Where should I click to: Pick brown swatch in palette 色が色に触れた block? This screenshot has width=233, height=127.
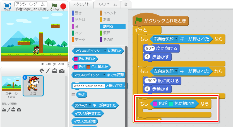[88, 67]
